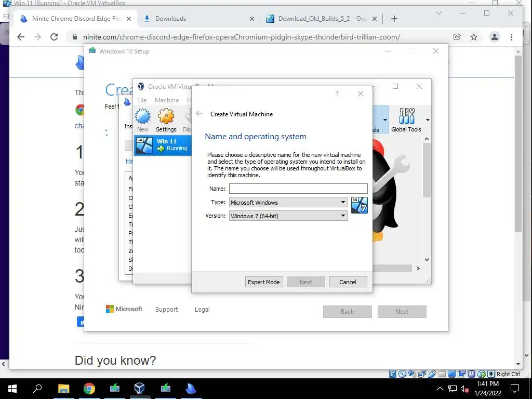Open Global Tools in VirtualBox Manager
The width and height of the screenshot is (532, 399).
coord(406,120)
